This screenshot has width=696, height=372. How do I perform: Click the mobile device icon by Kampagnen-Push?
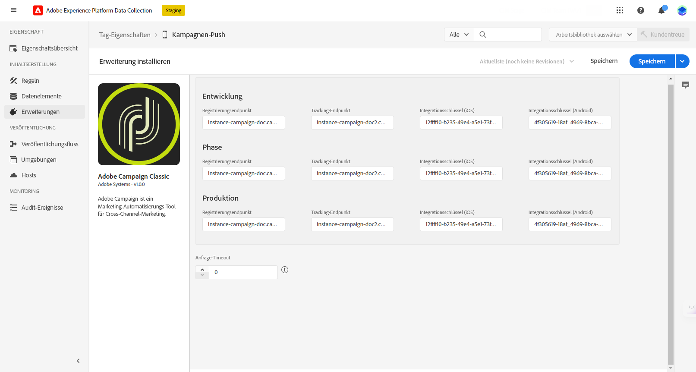click(x=165, y=35)
